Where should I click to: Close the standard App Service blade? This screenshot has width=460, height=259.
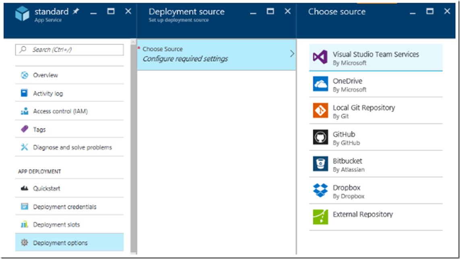point(128,11)
